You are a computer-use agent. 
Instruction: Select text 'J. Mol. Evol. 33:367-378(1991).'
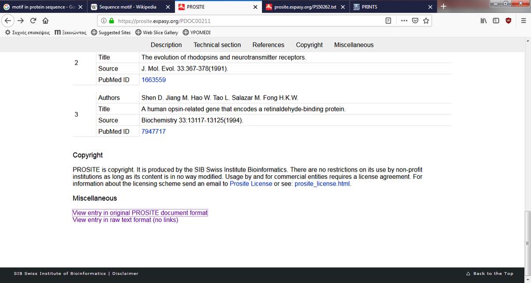click(x=185, y=69)
